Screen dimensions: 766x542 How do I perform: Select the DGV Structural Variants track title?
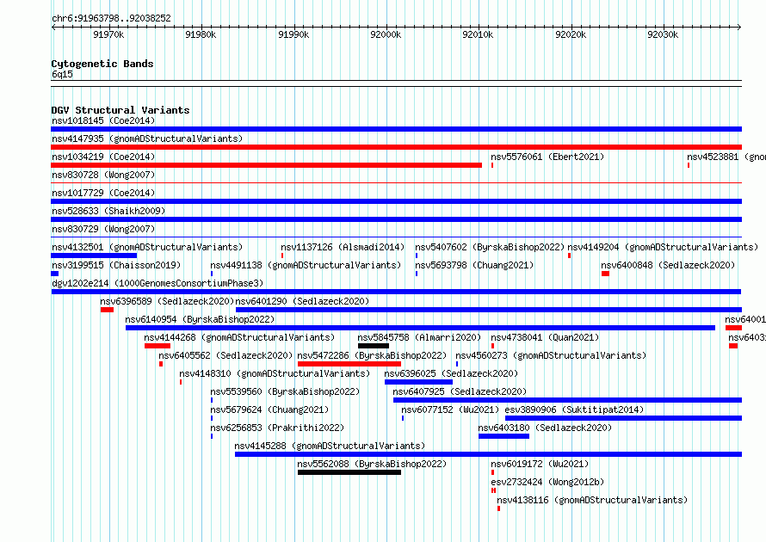120,110
